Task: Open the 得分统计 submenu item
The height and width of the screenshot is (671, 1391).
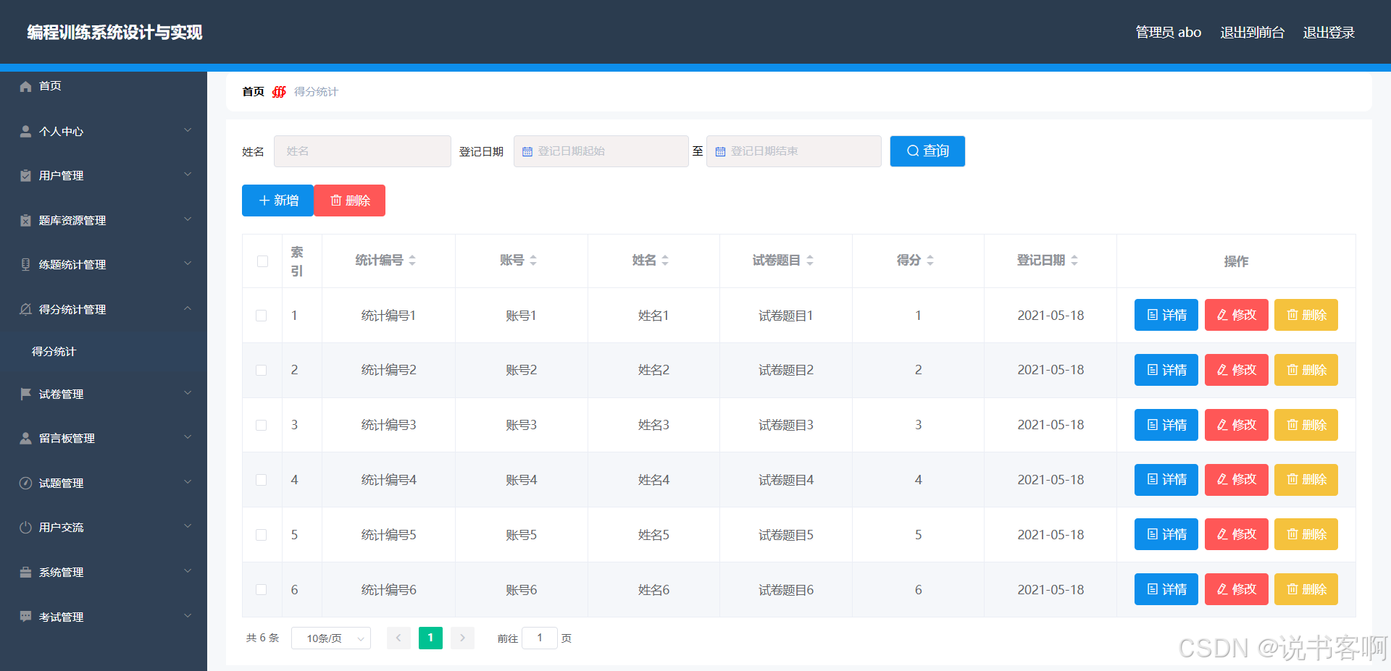Action: (104, 351)
